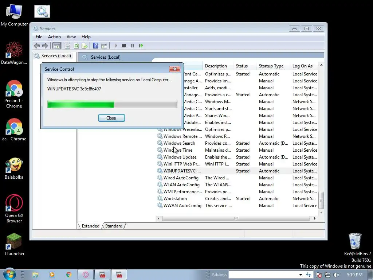
Task: Click the Stop Service square icon
Action: point(124,46)
